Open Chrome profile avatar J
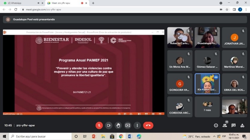 tap(240, 10)
